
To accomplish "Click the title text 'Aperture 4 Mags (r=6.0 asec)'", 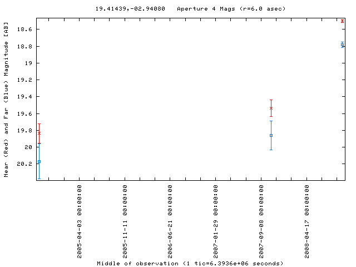I will 231,9.
